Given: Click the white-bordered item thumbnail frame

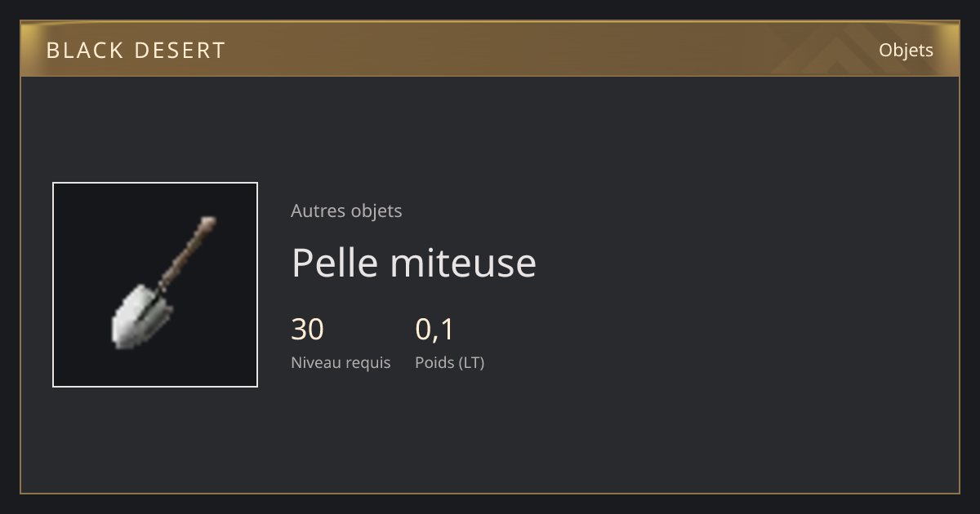Looking at the screenshot, I should point(155,285).
